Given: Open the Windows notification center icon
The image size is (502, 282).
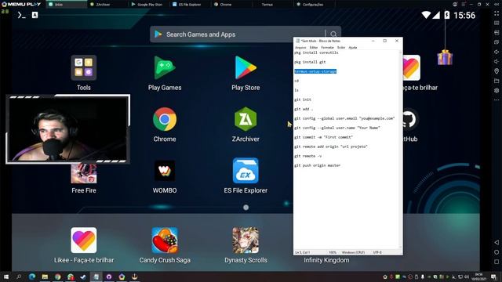Looking at the screenshot, I should 493,277.
